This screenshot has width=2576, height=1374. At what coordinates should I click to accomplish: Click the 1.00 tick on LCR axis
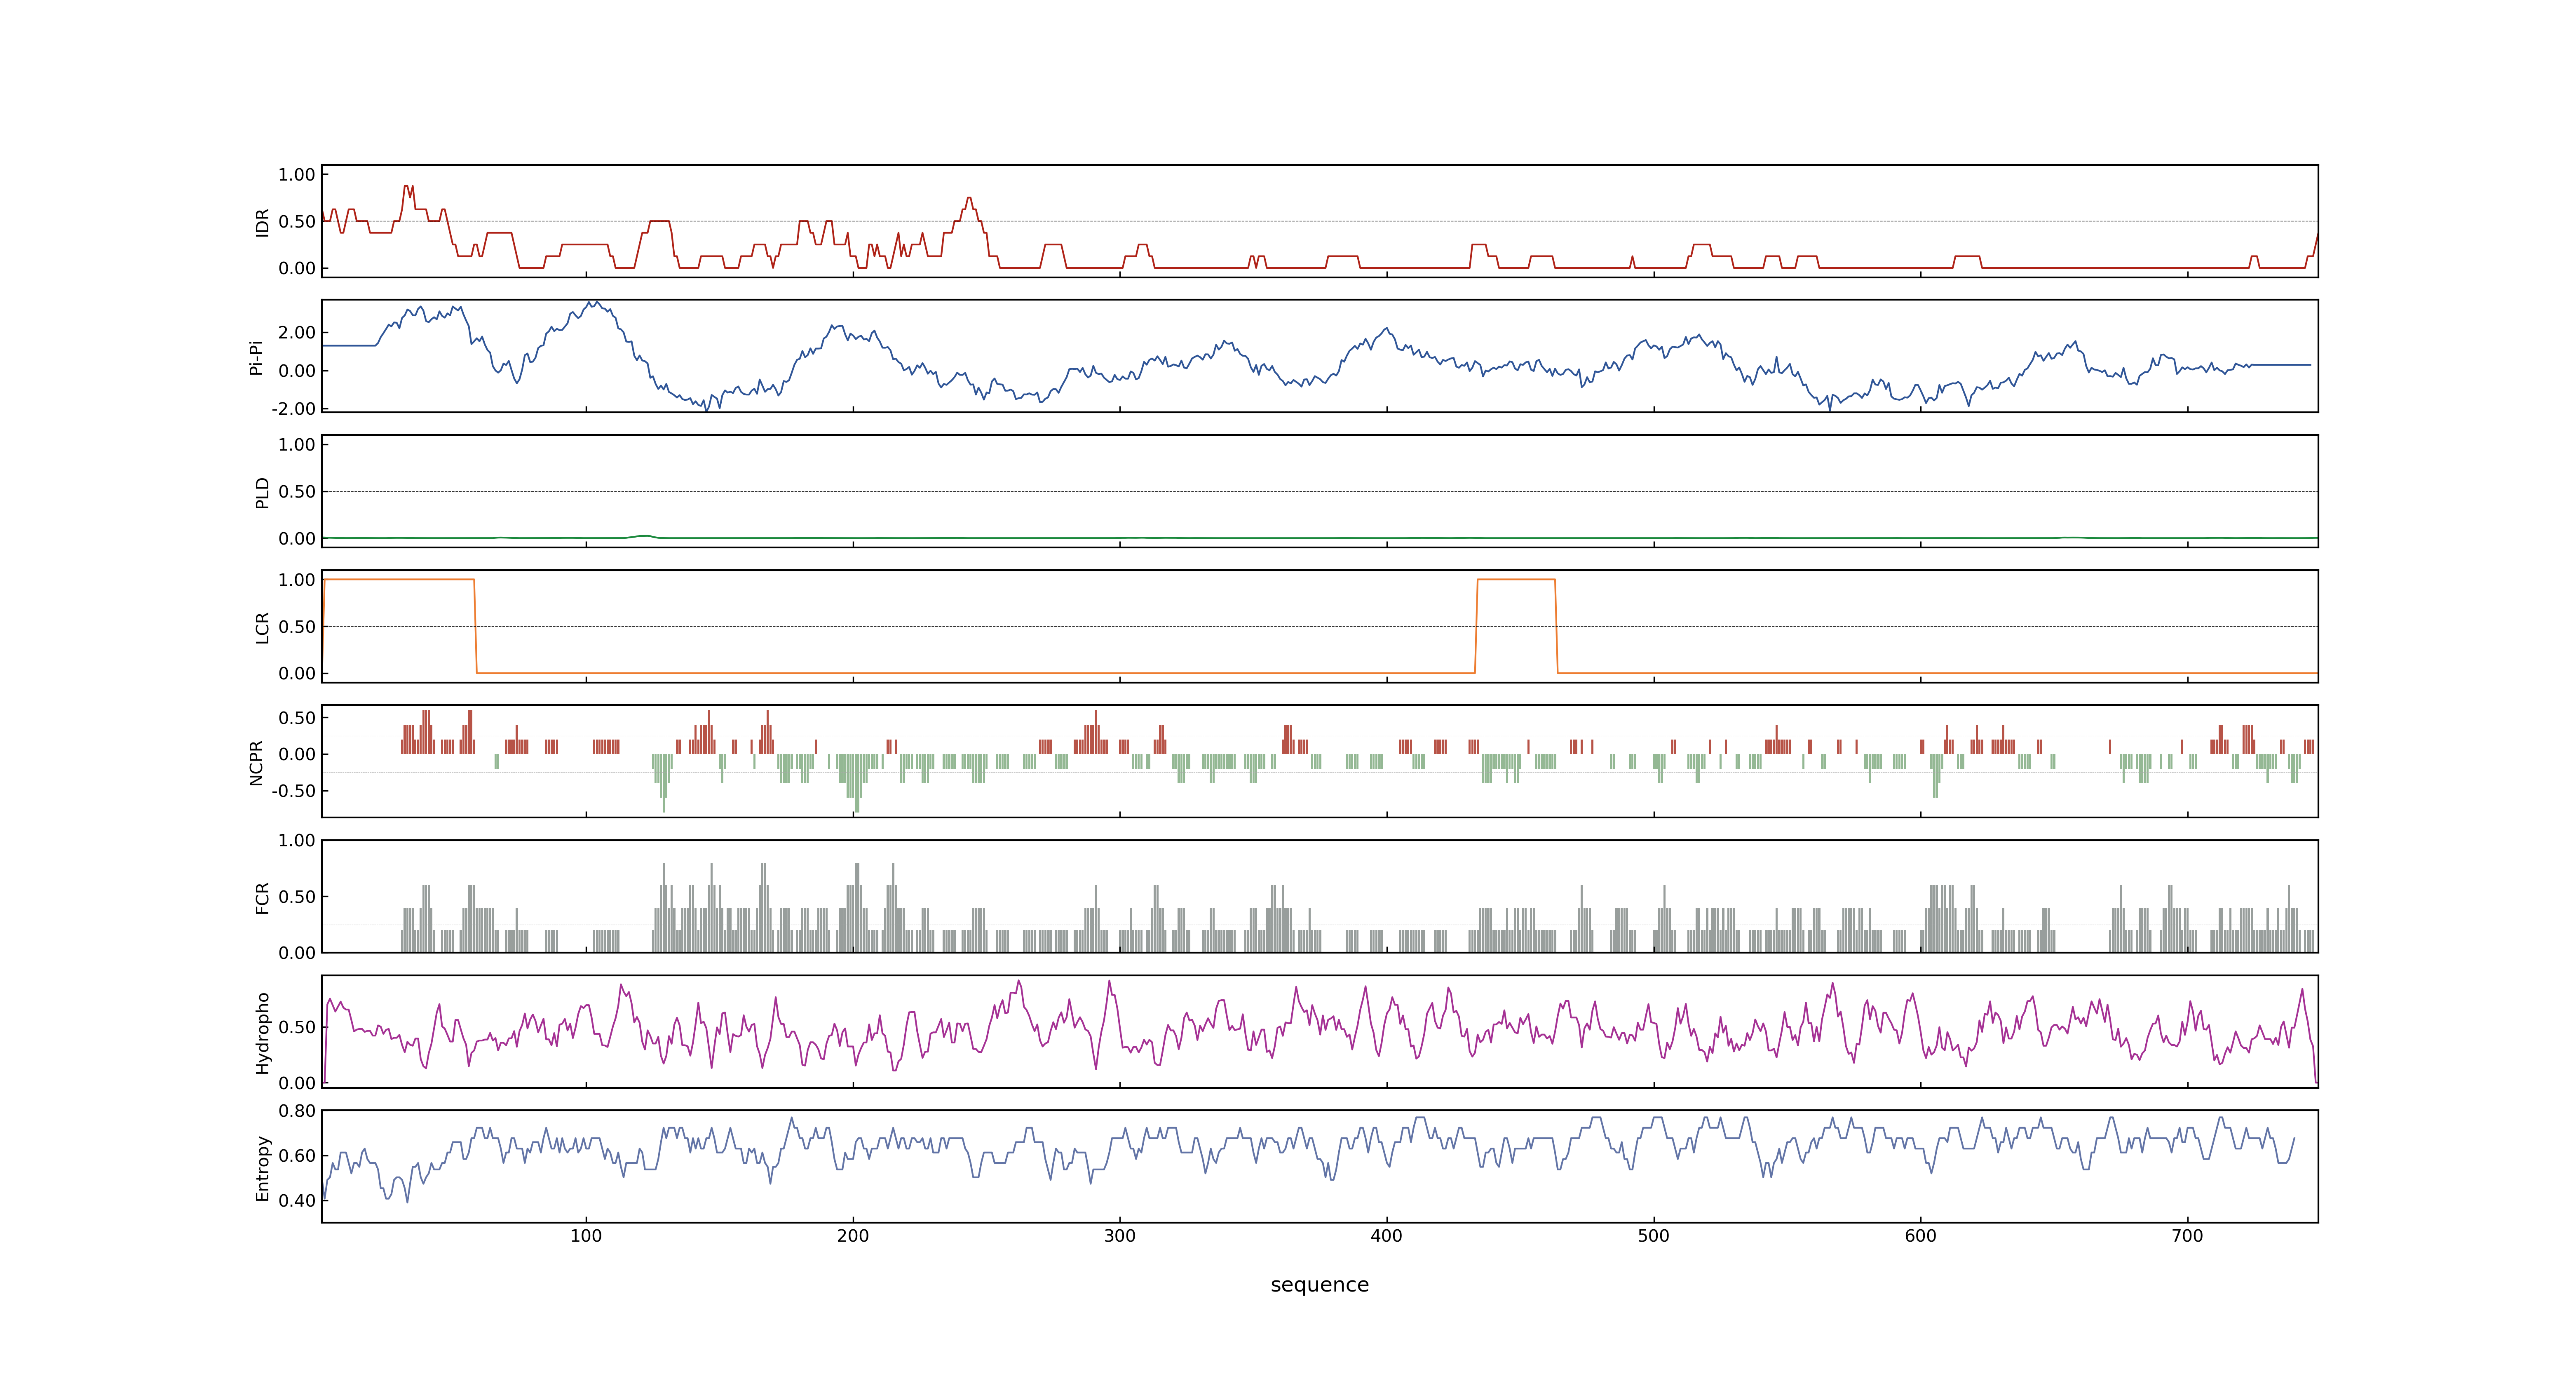tap(297, 580)
